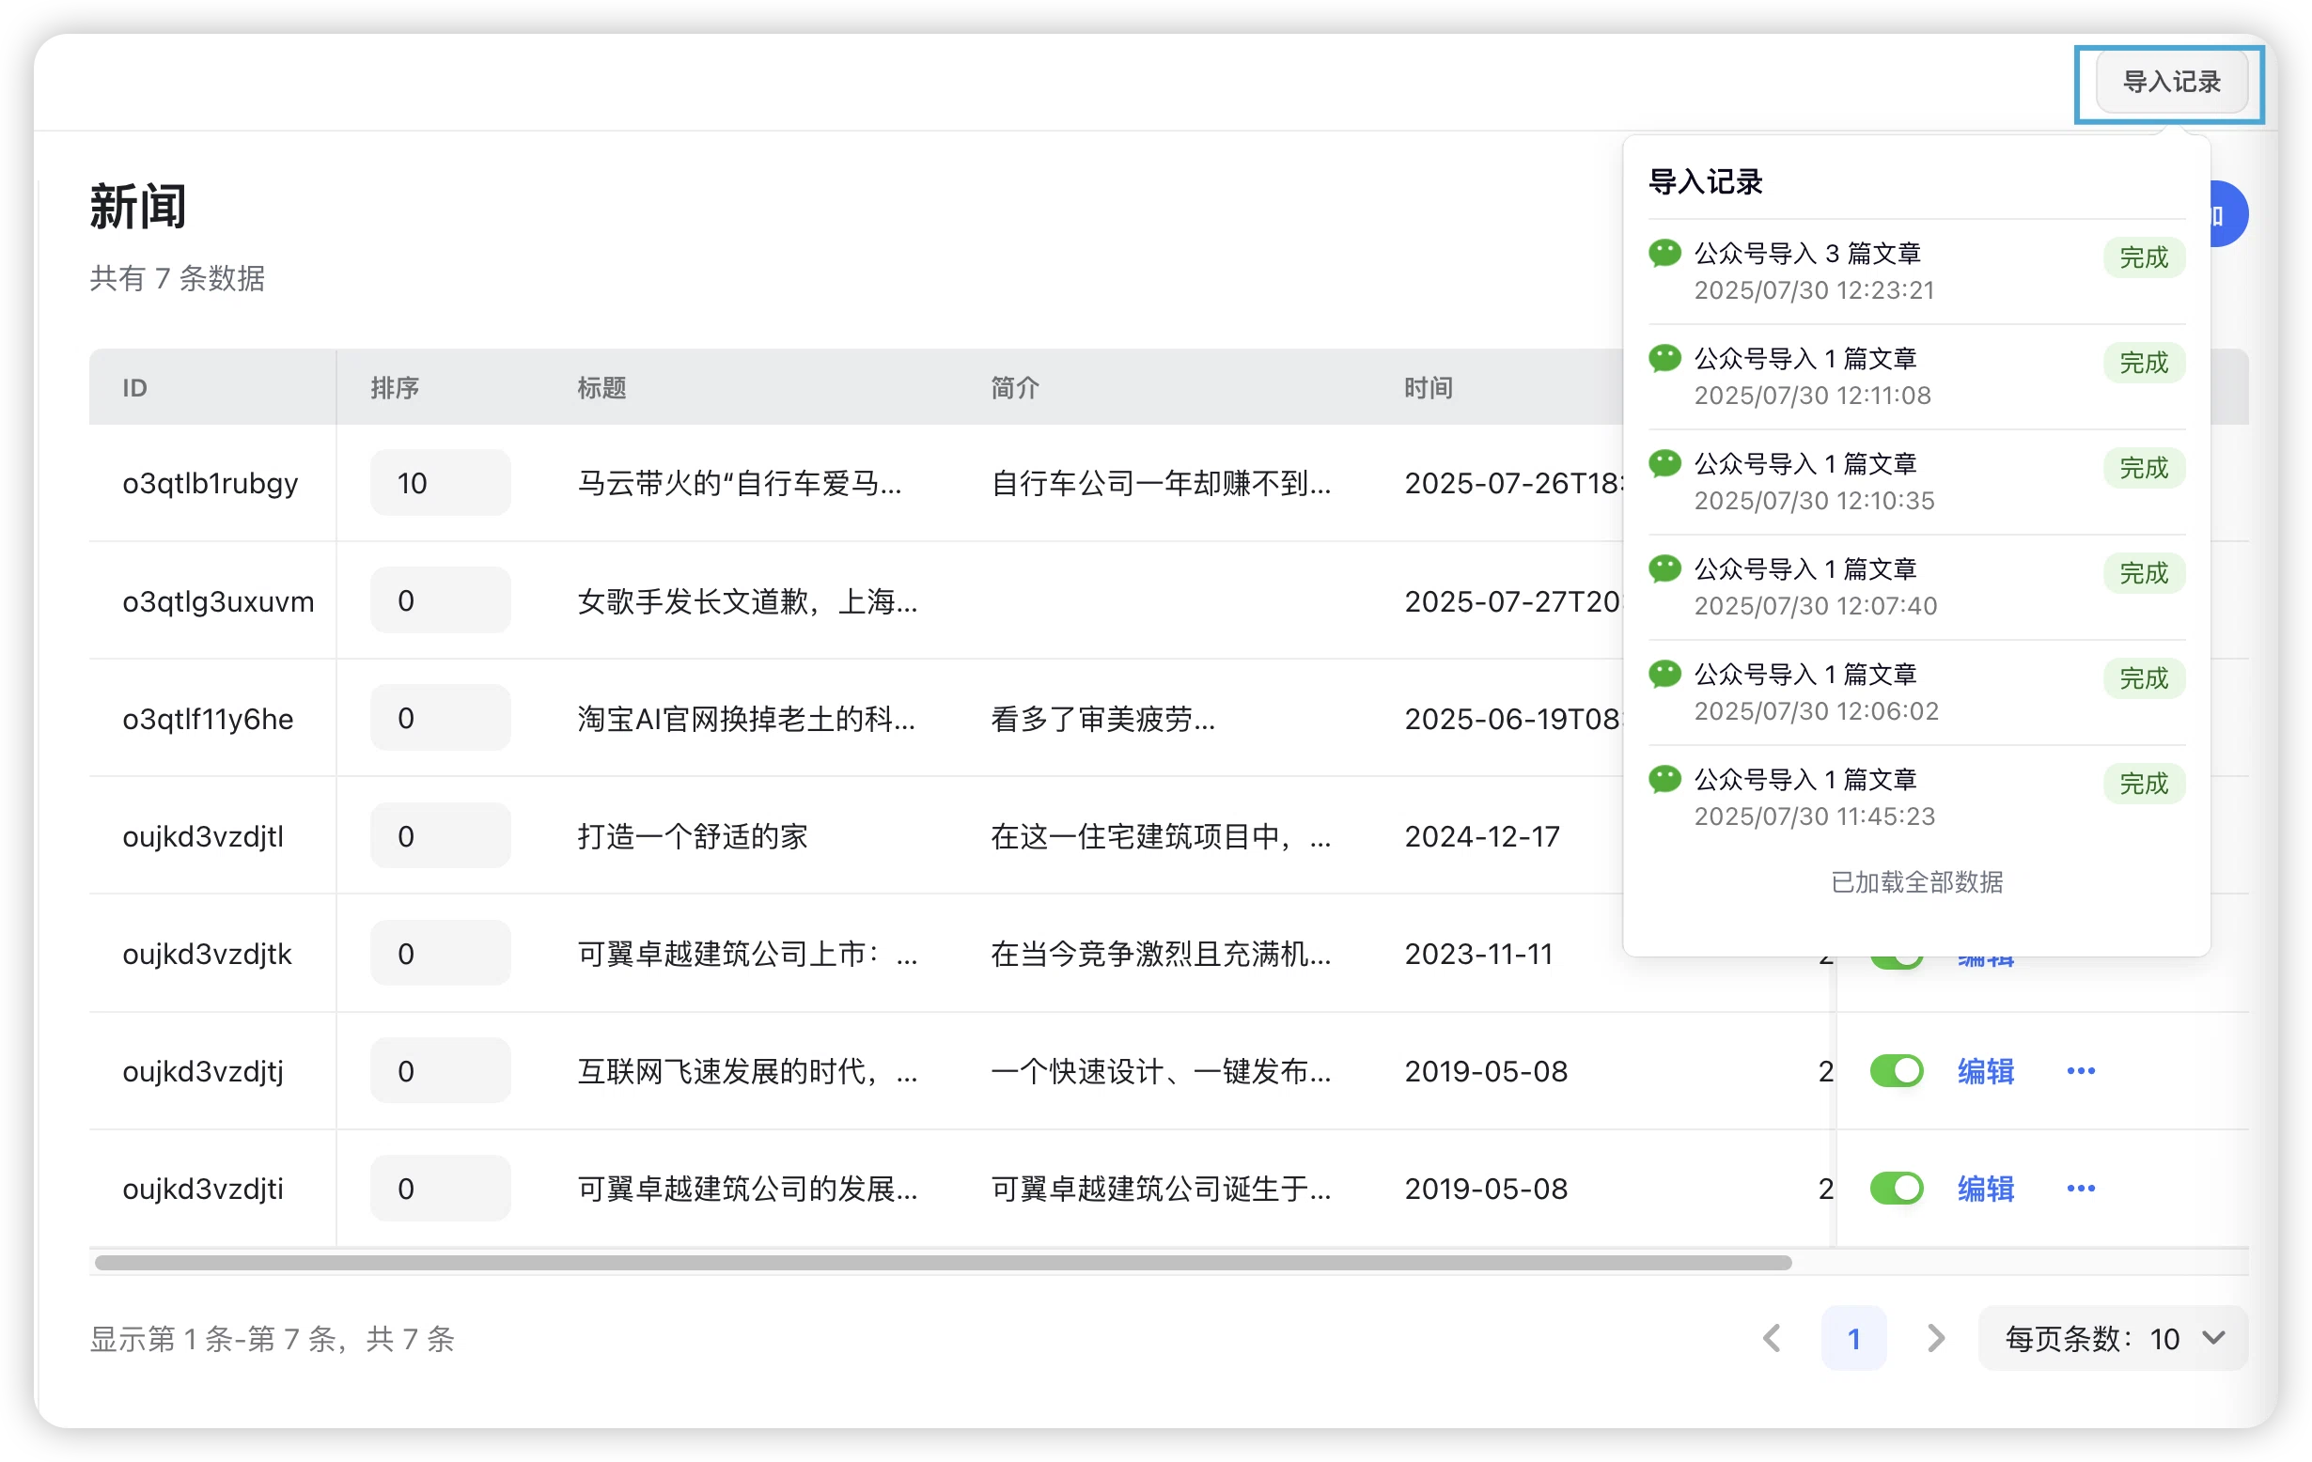Screen dimensions: 2312x1462
Task: Click the 完成 badge for 12:11:08 record
Action: coord(2143,363)
